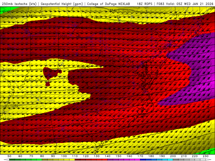Click the 140 value on the color scale
The width and height of the screenshot is (215, 161).
tap(107, 156)
